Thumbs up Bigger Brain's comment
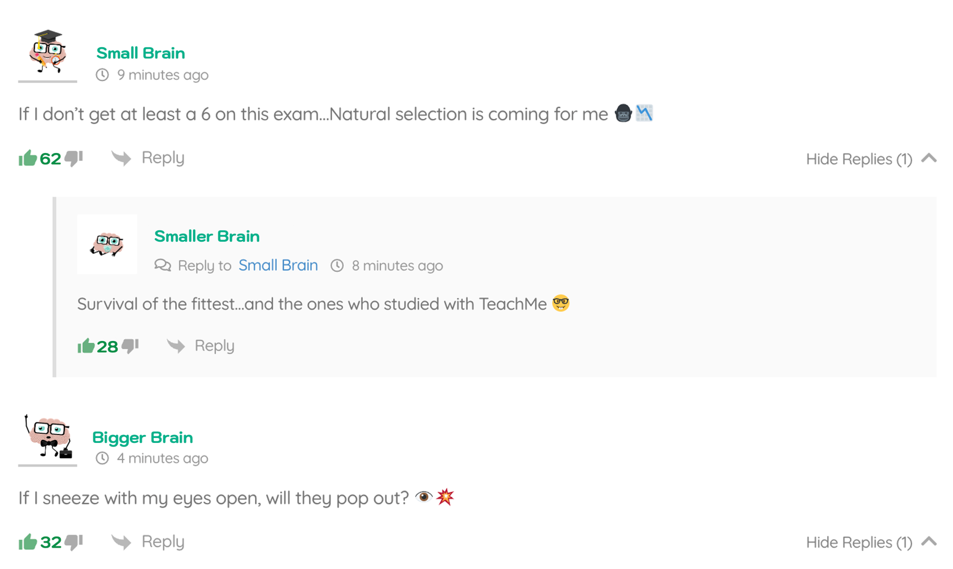The image size is (953, 569). (27, 542)
